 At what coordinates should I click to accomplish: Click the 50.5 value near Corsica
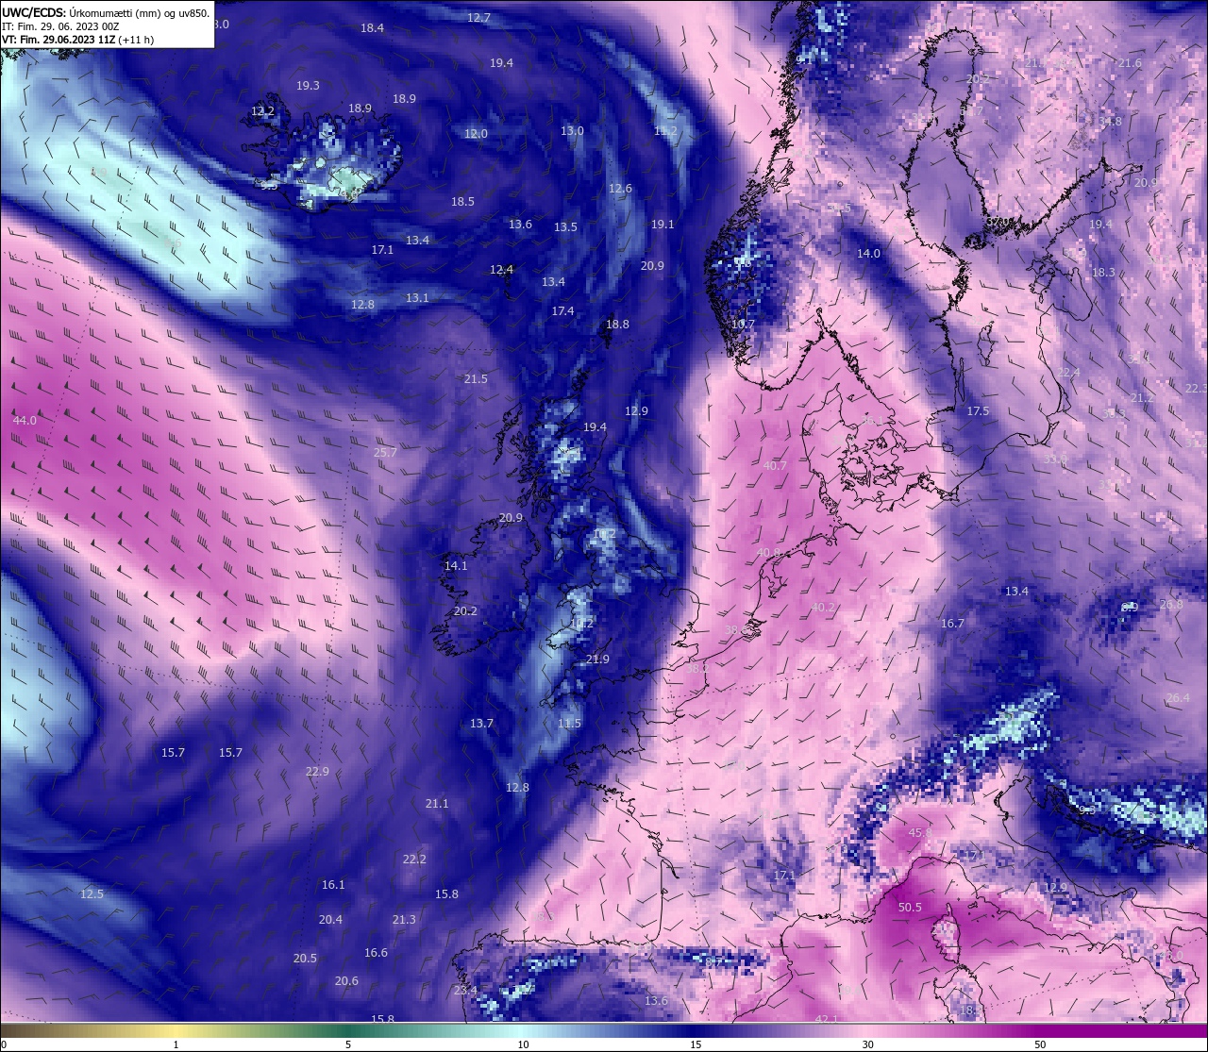coord(910,908)
